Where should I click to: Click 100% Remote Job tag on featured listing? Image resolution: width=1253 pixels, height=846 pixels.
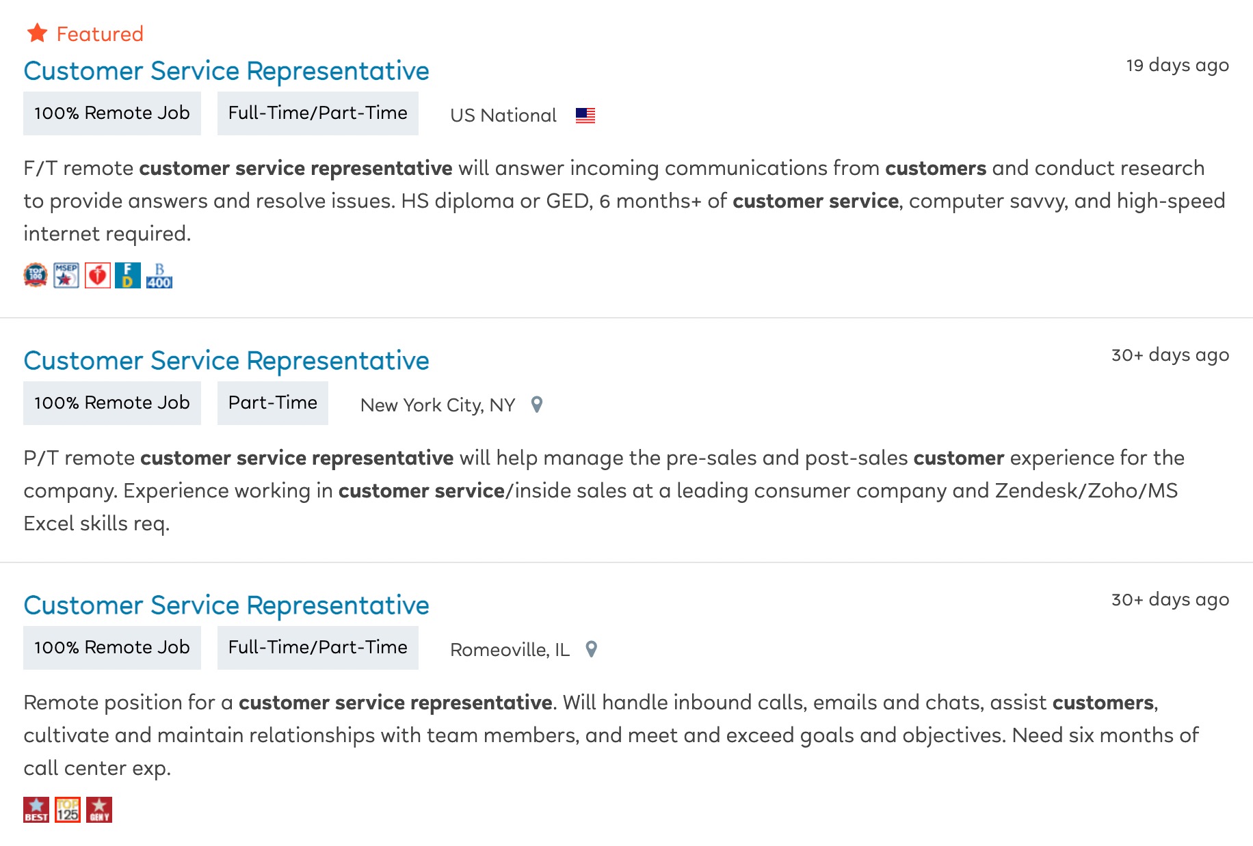[x=112, y=113]
